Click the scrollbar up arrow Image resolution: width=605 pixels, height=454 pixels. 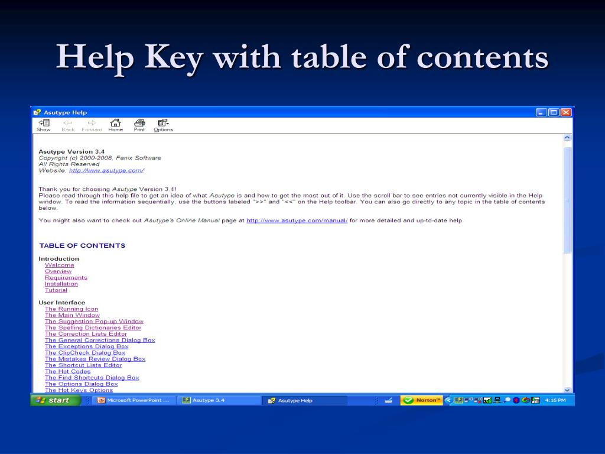pyautogui.click(x=567, y=137)
